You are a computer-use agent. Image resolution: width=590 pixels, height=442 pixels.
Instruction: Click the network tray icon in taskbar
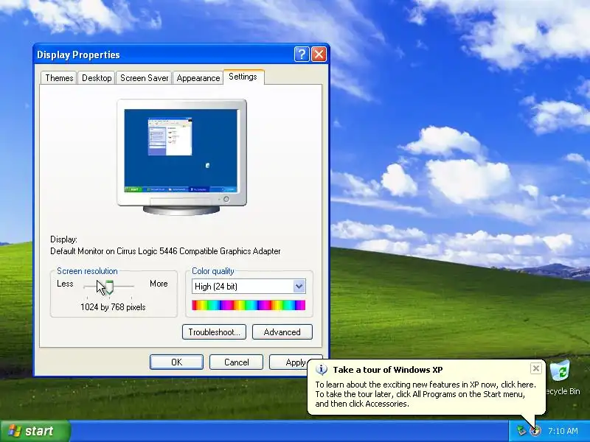click(521, 430)
